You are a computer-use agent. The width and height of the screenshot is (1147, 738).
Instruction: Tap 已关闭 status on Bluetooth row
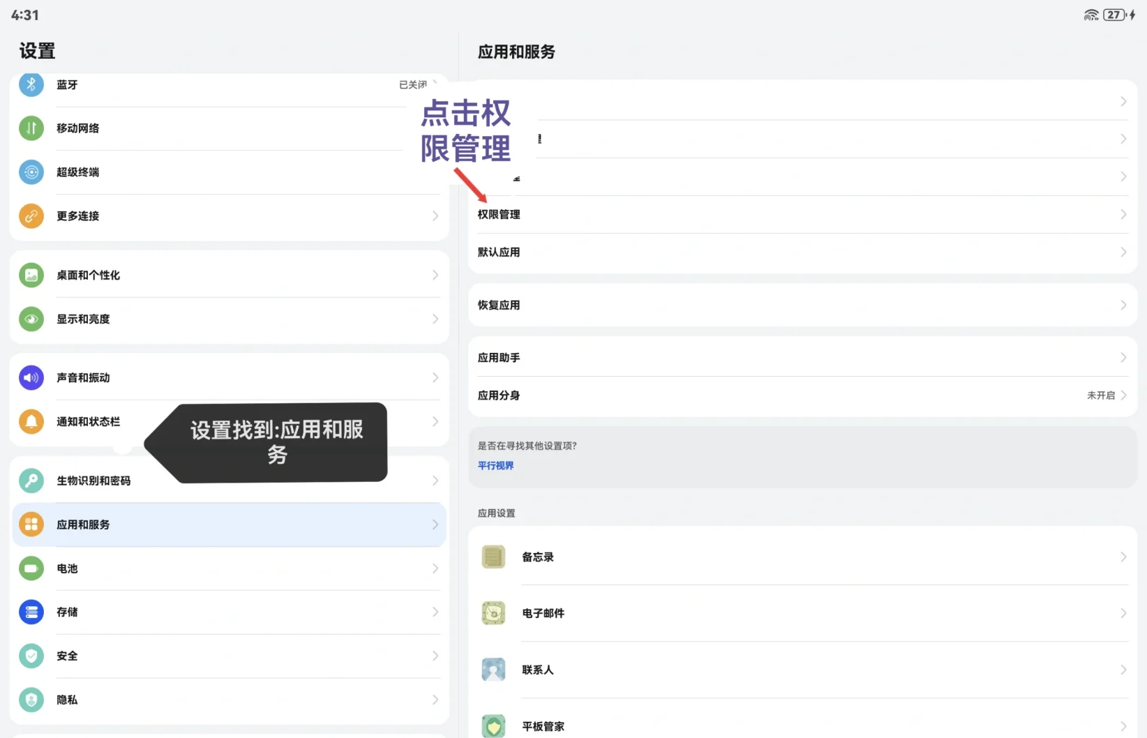coord(412,84)
